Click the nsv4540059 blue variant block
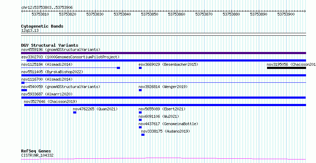This screenshot has width=316, height=163. (x=24, y=90)
